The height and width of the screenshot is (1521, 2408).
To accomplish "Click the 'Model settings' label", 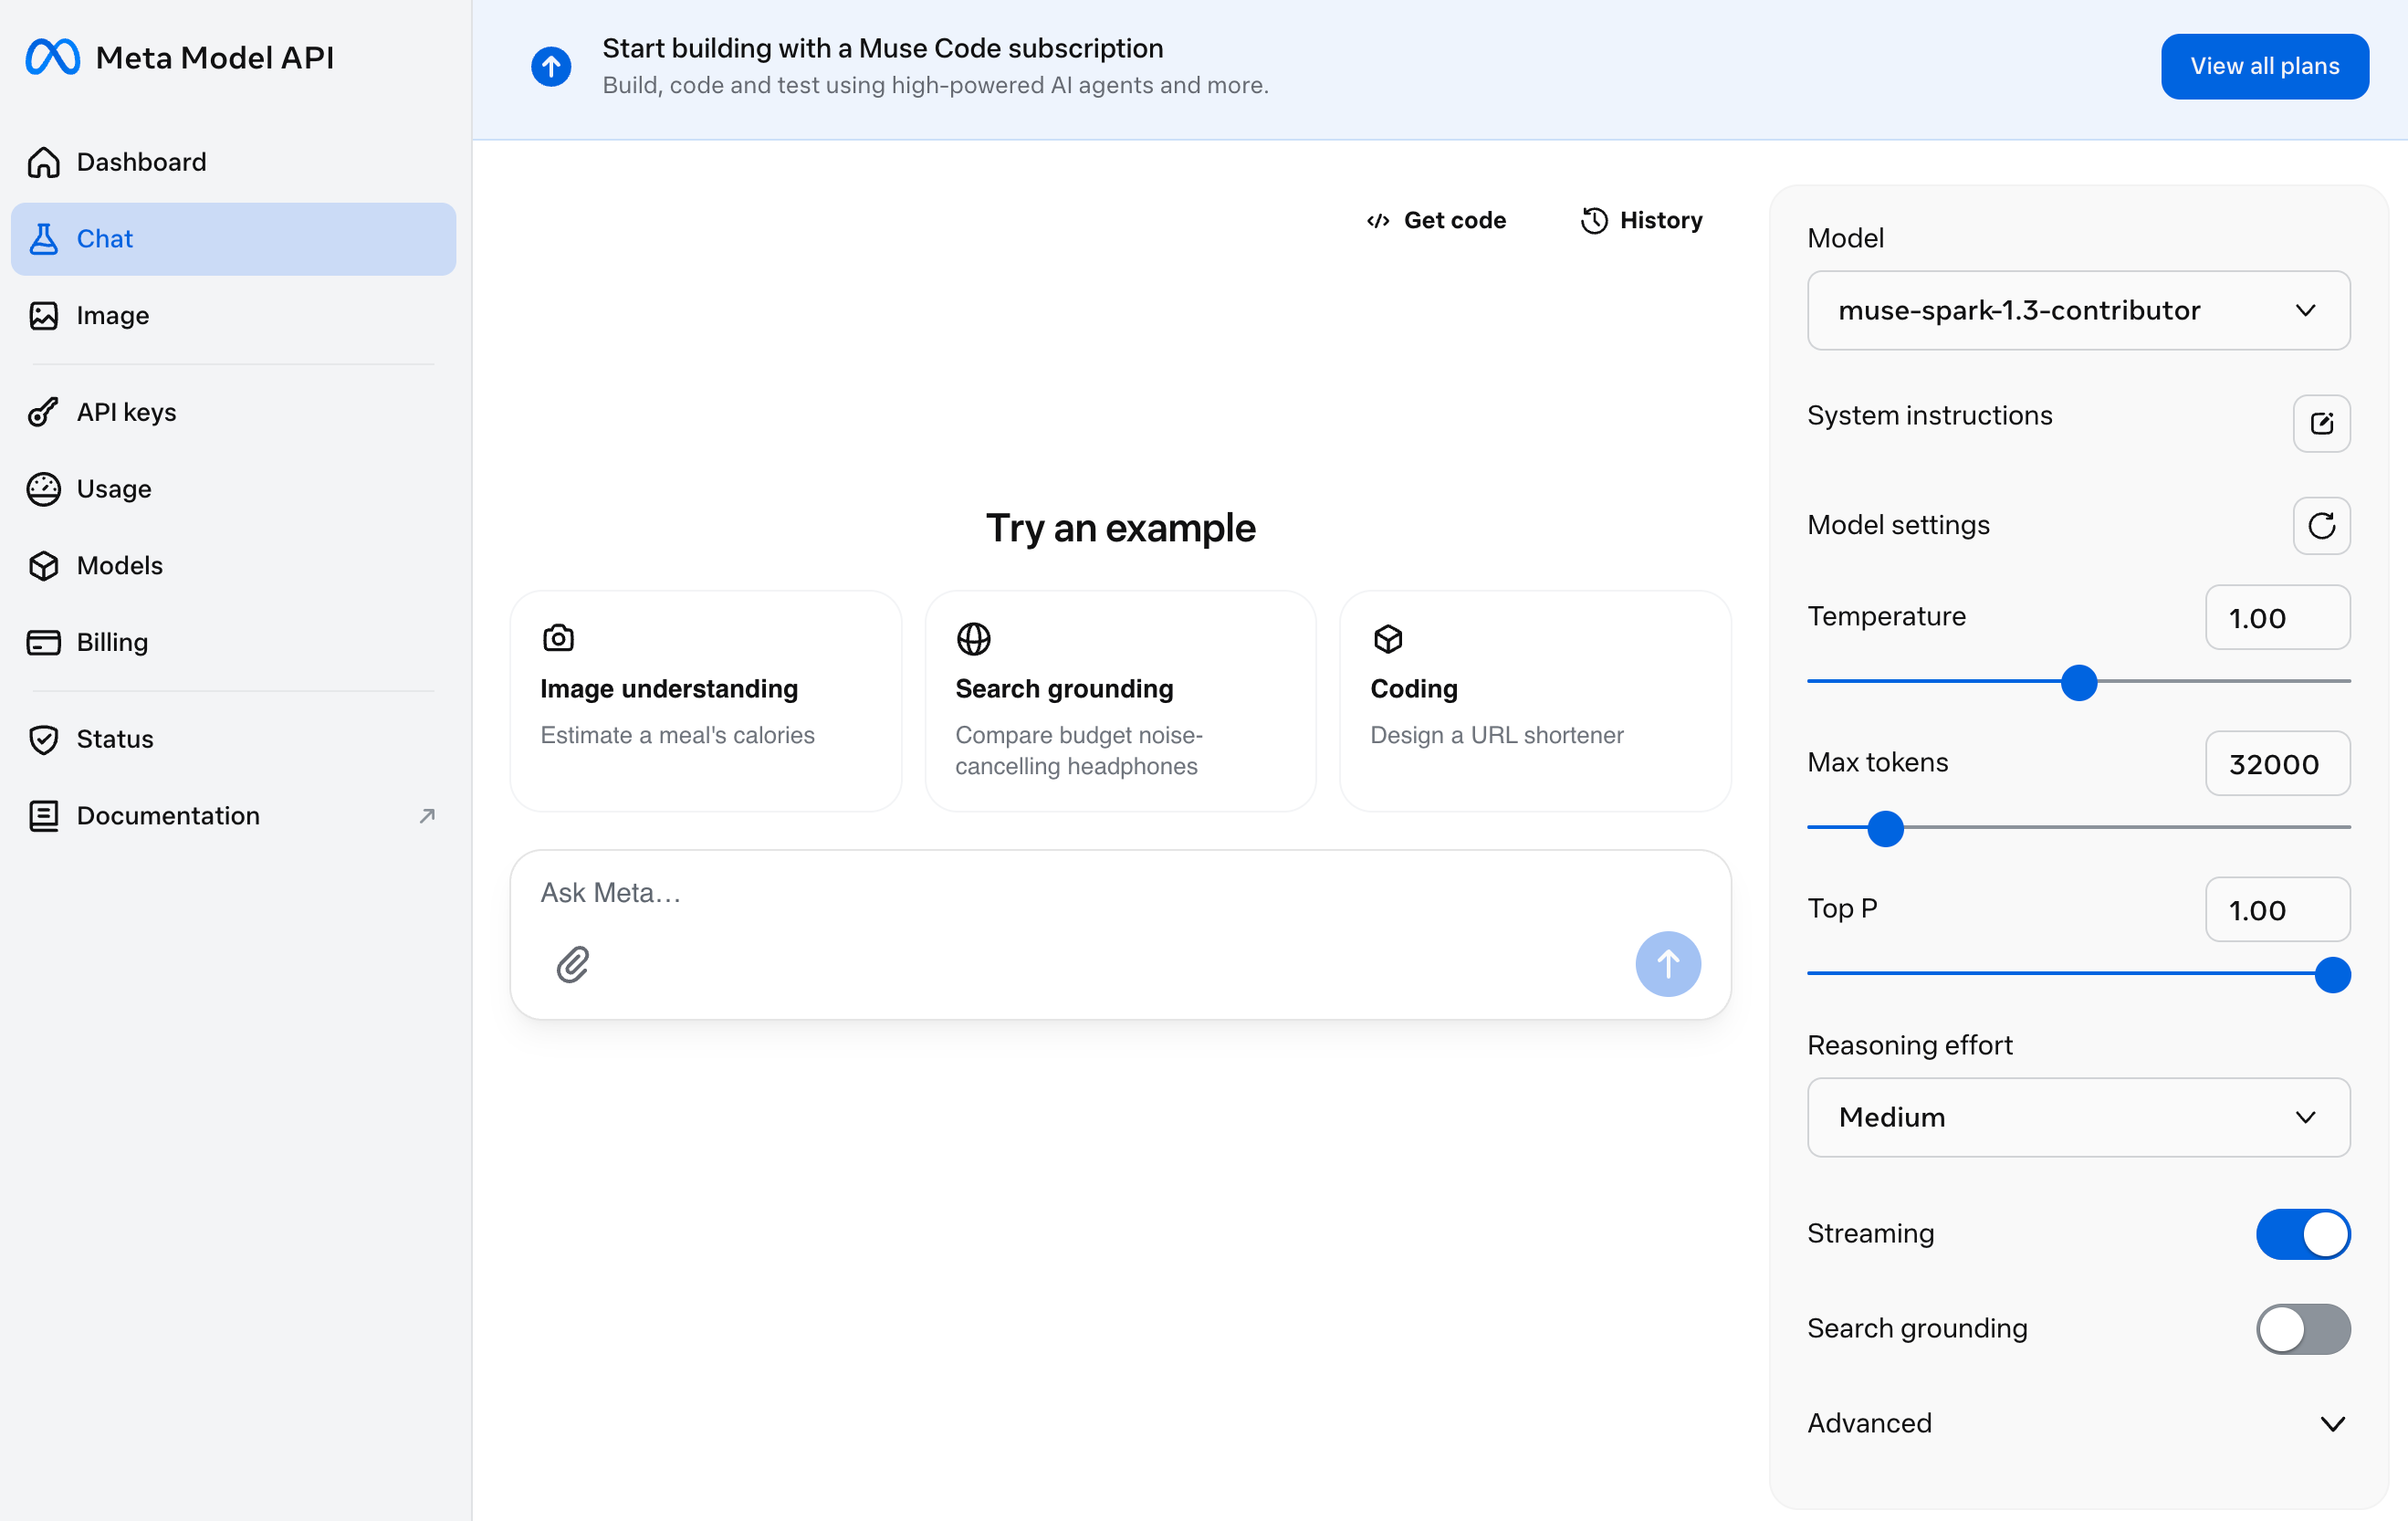I will coord(1898,526).
